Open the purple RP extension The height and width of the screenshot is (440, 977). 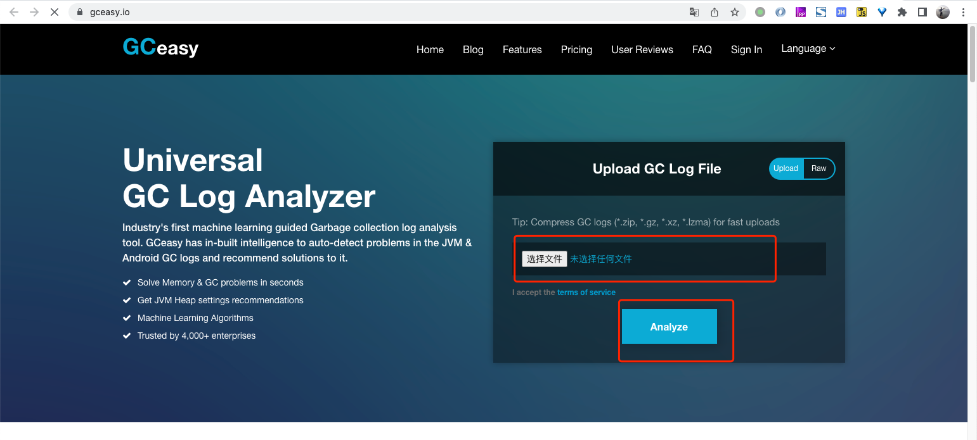tap(801, 12)
